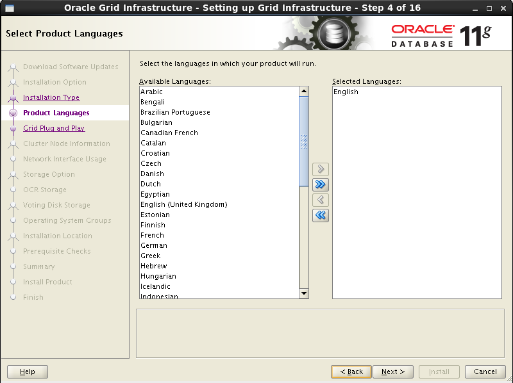Select Czech in Available Languages

(x=219, y=163)
